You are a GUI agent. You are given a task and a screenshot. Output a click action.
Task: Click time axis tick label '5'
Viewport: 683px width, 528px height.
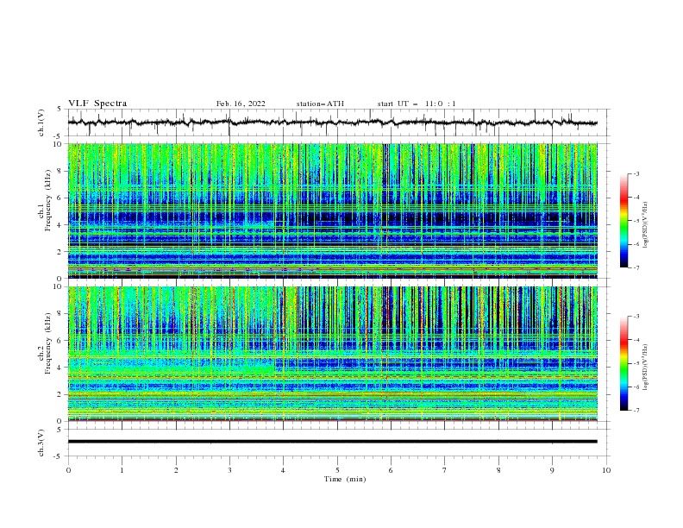[337, 470]
